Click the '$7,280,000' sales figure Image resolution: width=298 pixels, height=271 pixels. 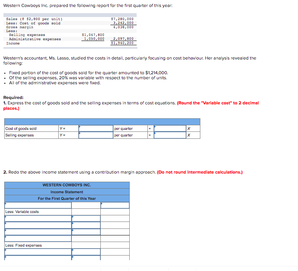(122, 19)
